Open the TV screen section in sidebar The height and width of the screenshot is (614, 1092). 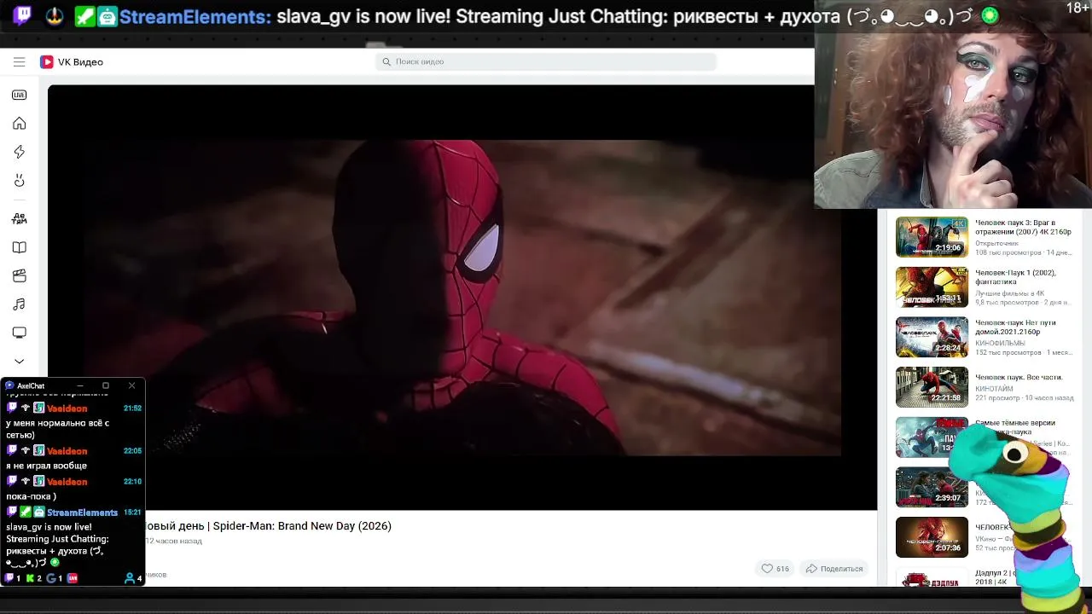pos(19,333)
